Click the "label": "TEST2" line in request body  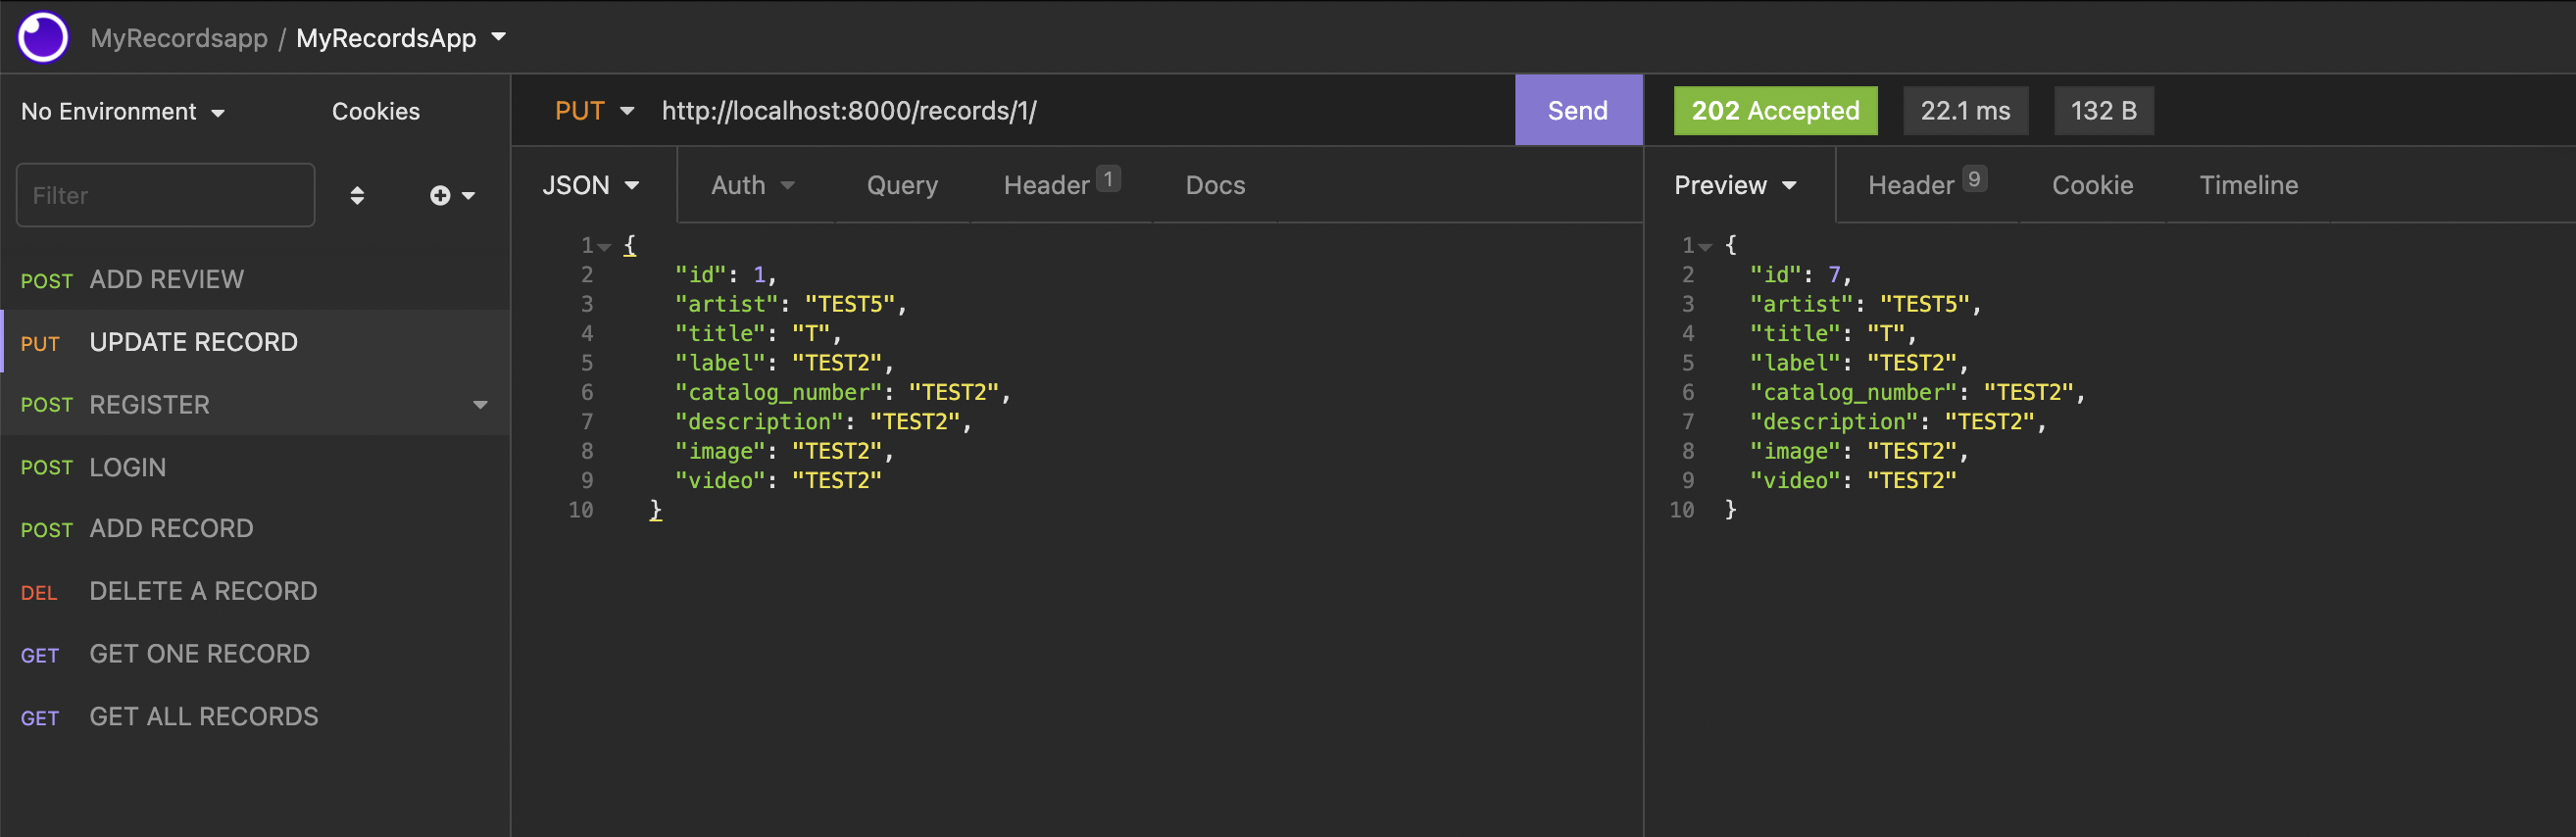point(784,363)
